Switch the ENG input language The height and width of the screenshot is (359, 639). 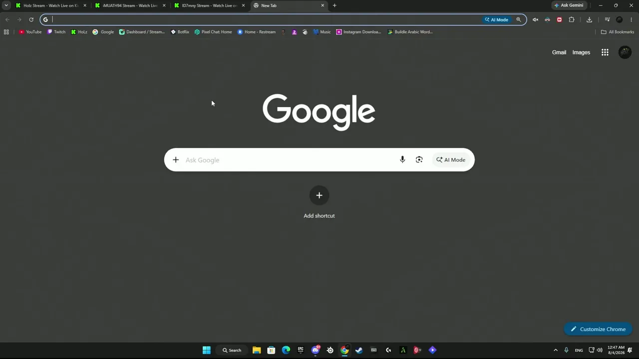pyautogui.click(x=579, y=350)
